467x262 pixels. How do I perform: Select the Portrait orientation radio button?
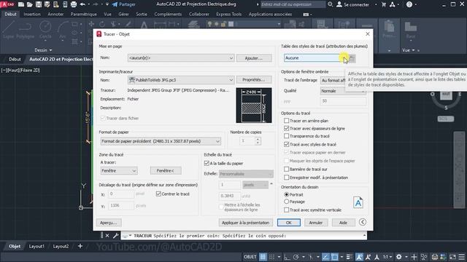(287, 194)
